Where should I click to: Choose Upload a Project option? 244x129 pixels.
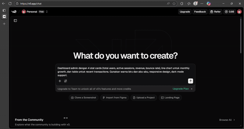143,98
